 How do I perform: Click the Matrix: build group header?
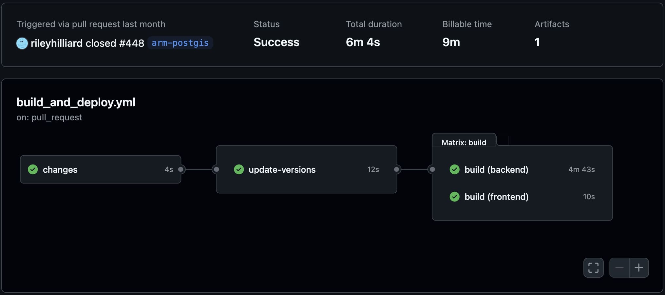coord(464,142)
